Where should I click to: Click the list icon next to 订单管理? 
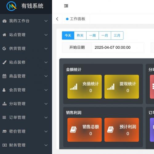4,117
